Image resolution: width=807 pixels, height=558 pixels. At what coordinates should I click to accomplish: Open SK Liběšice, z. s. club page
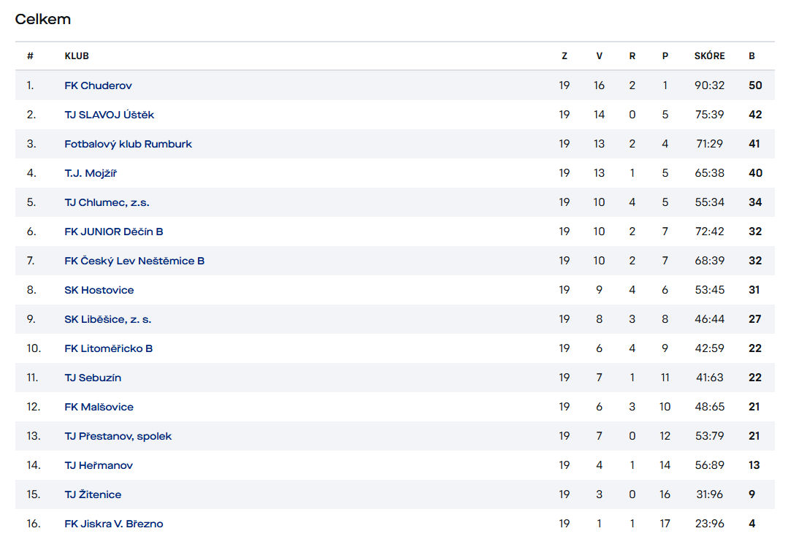[107, 319]
